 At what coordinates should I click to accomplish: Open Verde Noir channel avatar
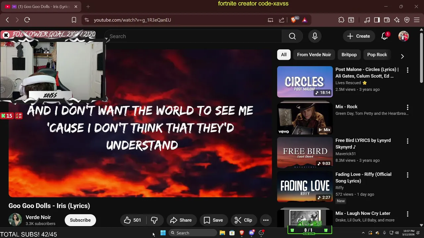coord(15,220)
